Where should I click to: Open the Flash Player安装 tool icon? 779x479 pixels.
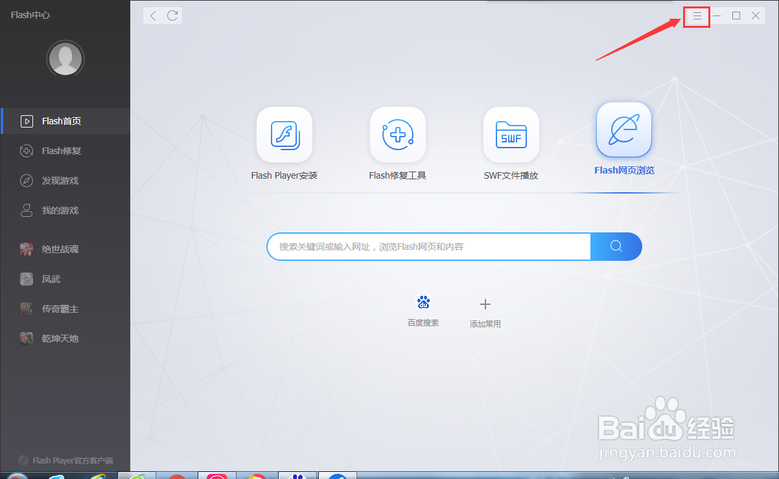point(285,135)
